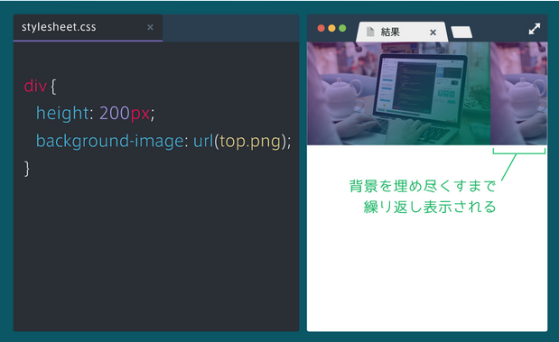Close the 結果 browser tab
The width and height of the screenshot is (559, 342).
(x=433, y=32)
